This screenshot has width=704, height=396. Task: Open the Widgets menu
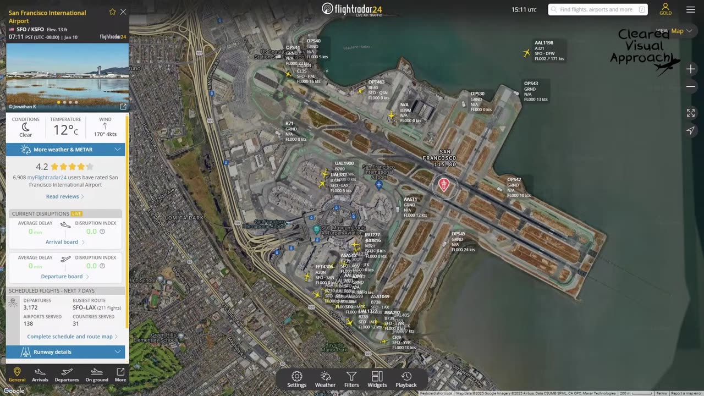377,380
